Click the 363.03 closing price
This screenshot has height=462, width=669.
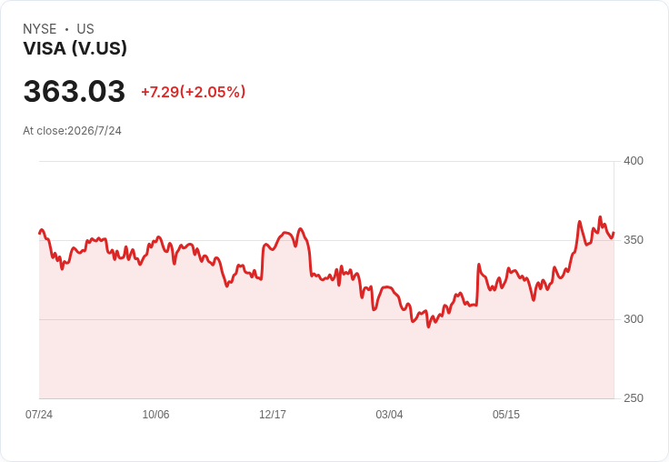pos(75,91)
